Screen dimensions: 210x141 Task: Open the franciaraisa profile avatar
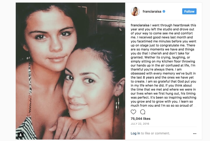tap(135, 11)
